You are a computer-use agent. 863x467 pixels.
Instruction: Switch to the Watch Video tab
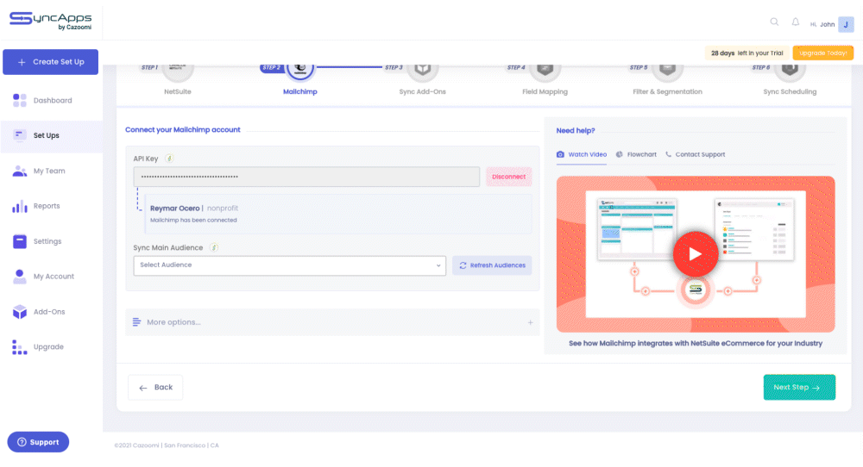pos(582,154)
